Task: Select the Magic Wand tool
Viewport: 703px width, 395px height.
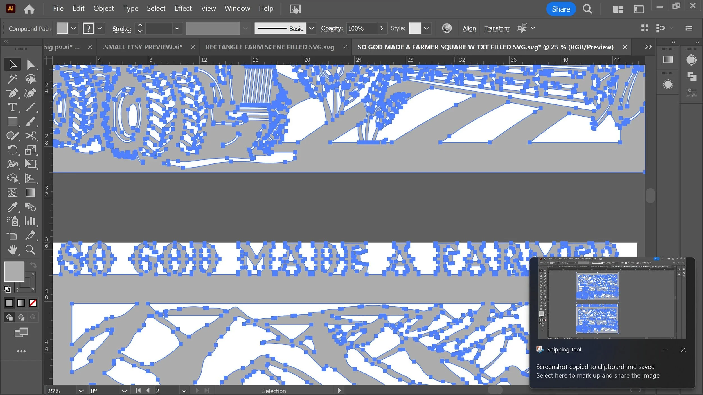Action: pos(12,79)
